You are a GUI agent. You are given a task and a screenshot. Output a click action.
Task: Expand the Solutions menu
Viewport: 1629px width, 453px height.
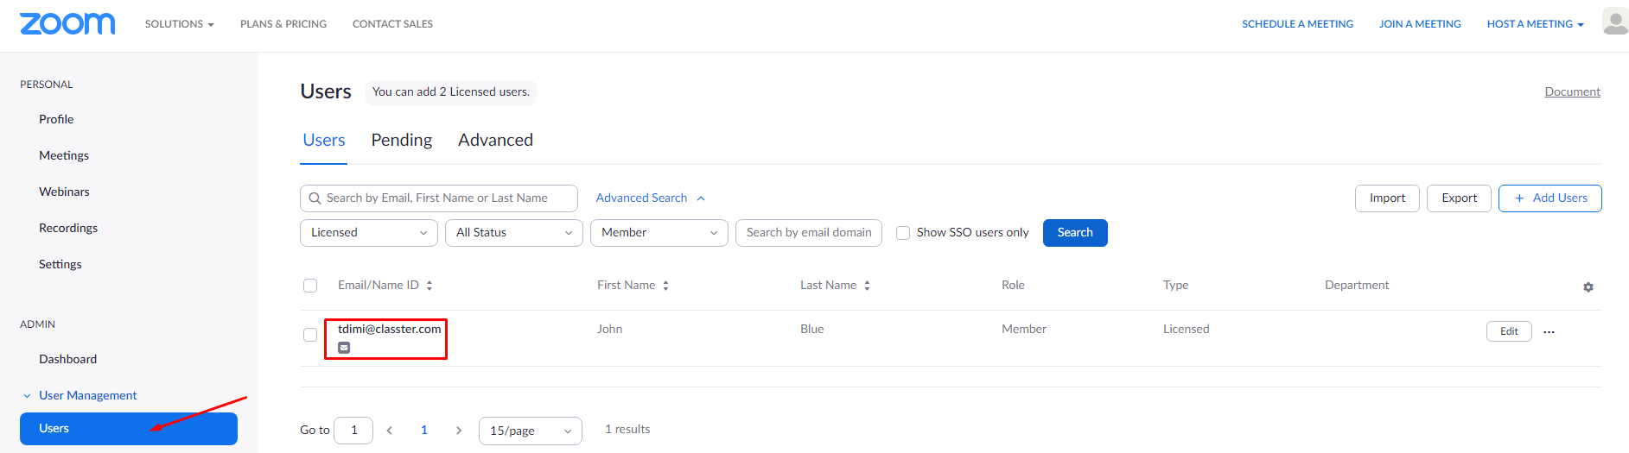180,24
